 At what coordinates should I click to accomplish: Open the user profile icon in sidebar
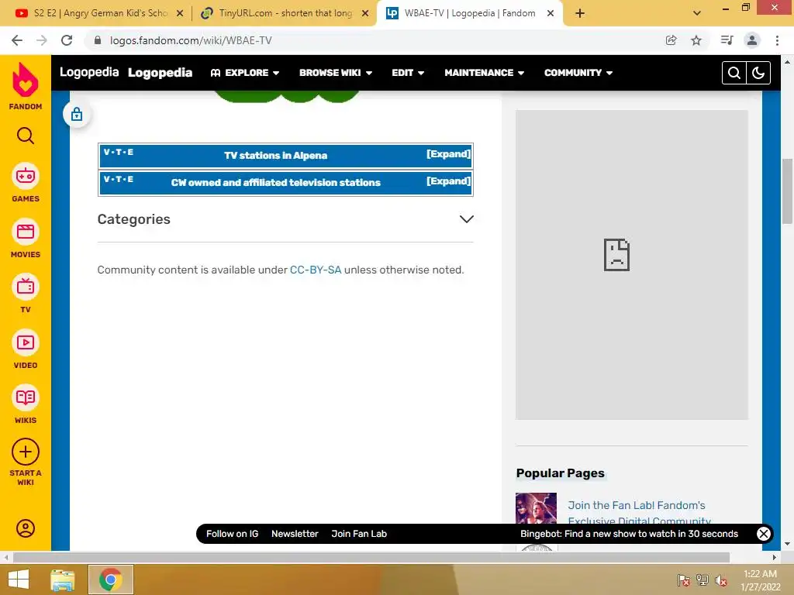coord(26,528)
